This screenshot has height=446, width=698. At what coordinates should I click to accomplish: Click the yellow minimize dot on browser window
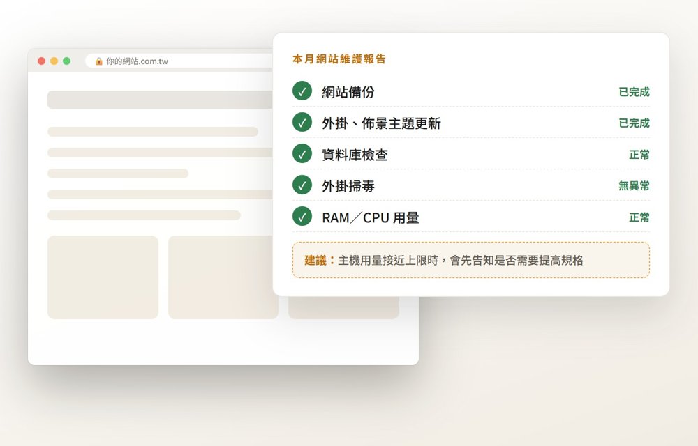click(54, 61)
